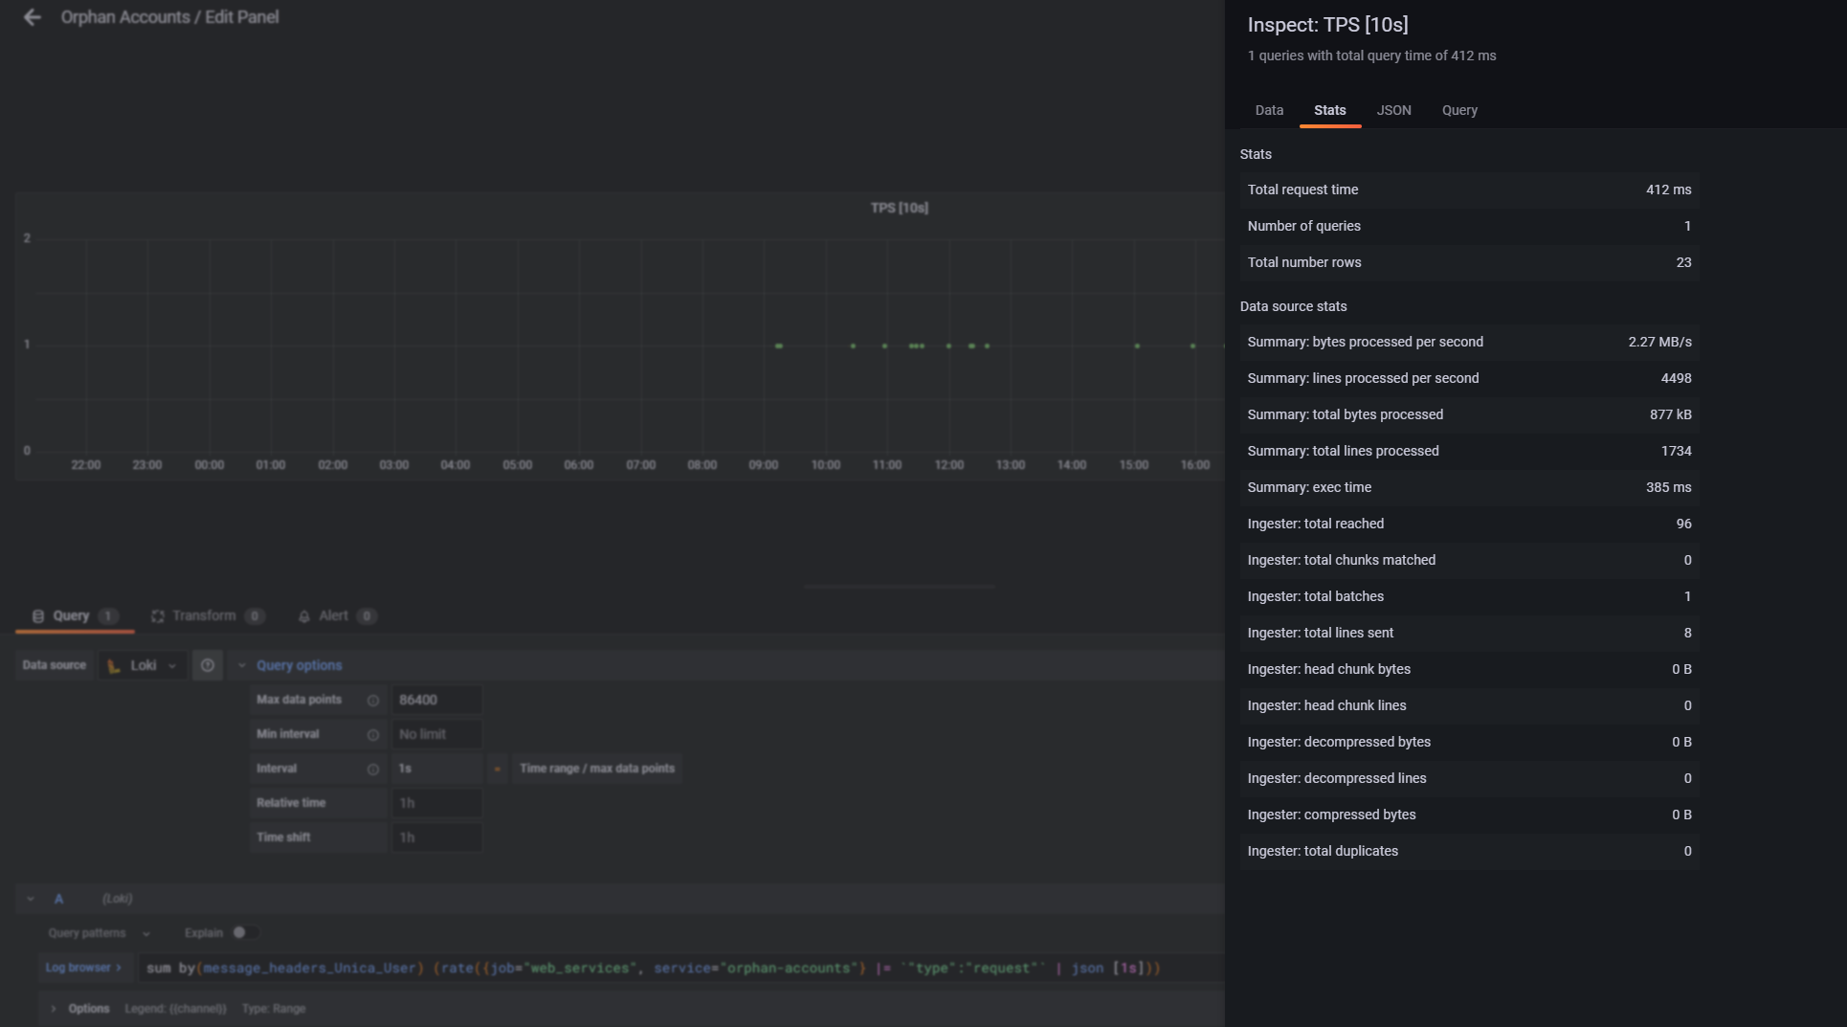Open the Query patterns dropdown
Screen dimensions: 1847x1027
coord(100,933)
